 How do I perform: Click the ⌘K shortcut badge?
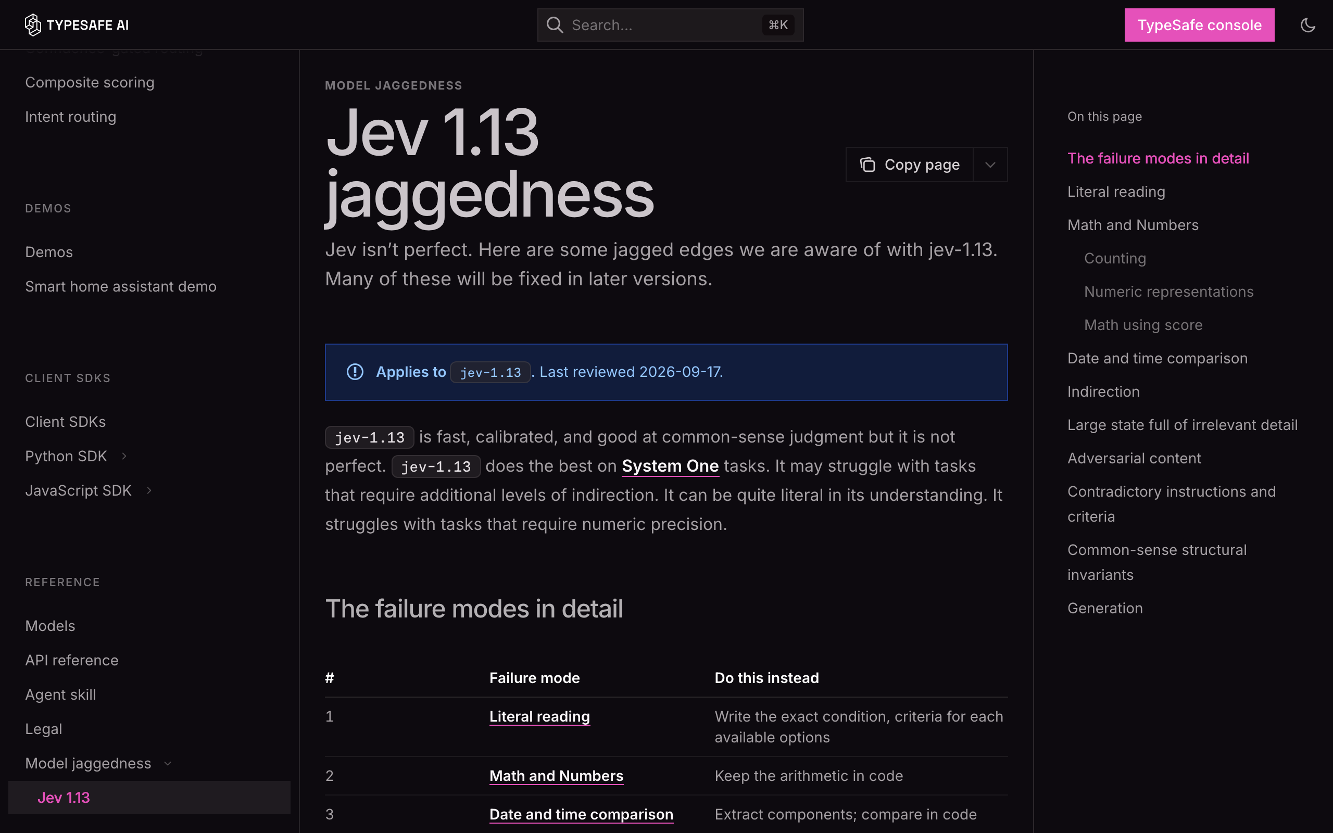pyautogui.click(x=778, y=25)
